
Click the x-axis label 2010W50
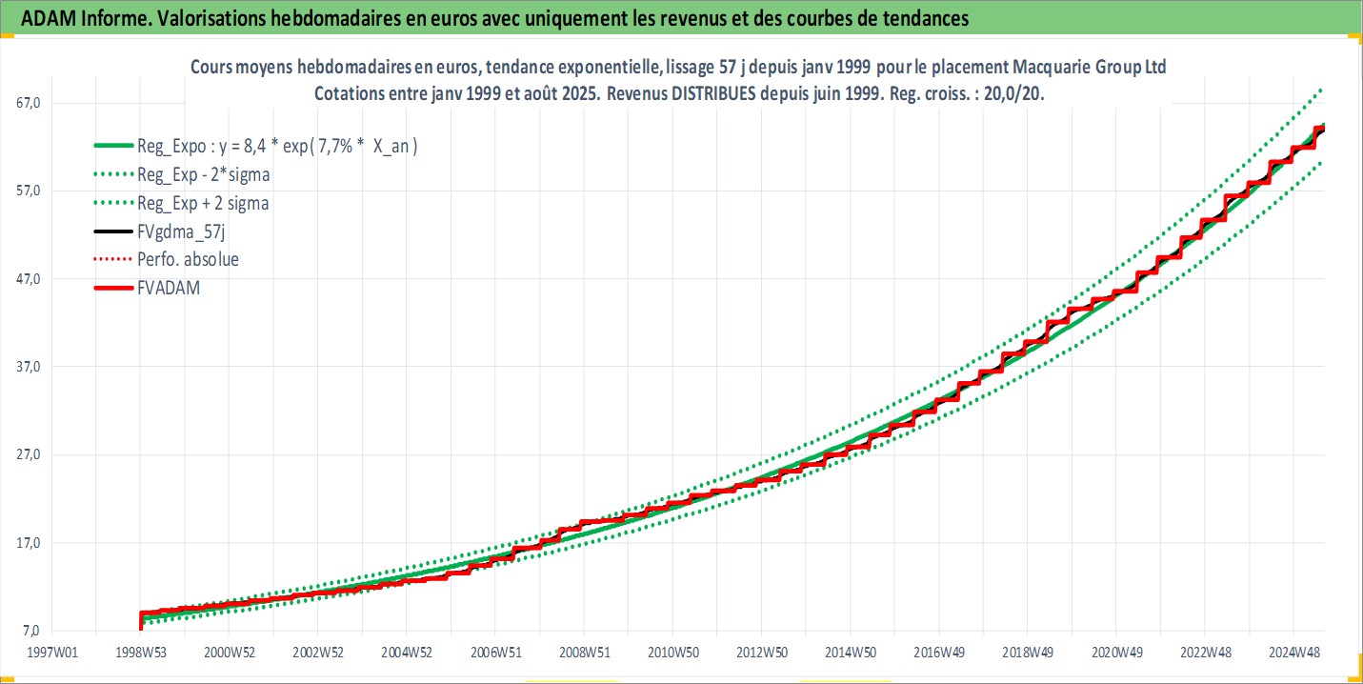tap(672, 653)
